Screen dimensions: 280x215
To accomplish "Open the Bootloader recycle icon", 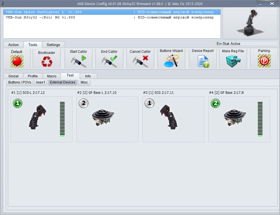I will (x=47, y=62).
